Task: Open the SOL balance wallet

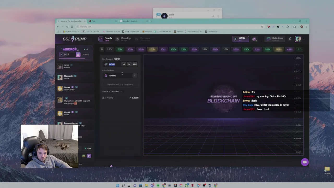Action: pos(241,39)
